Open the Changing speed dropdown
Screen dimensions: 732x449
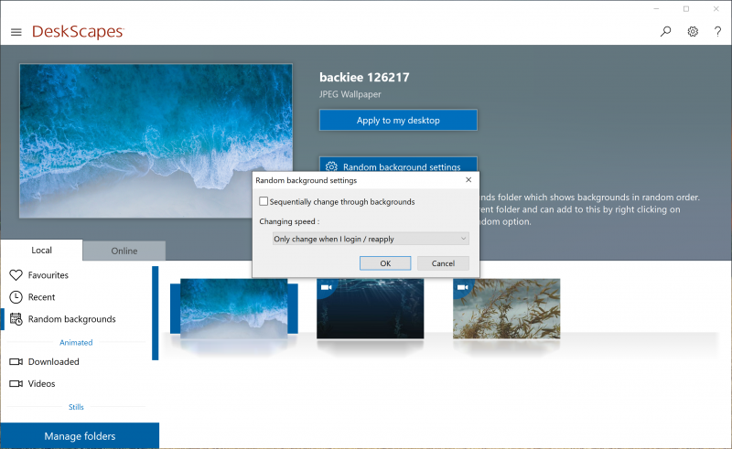point(371,239)
